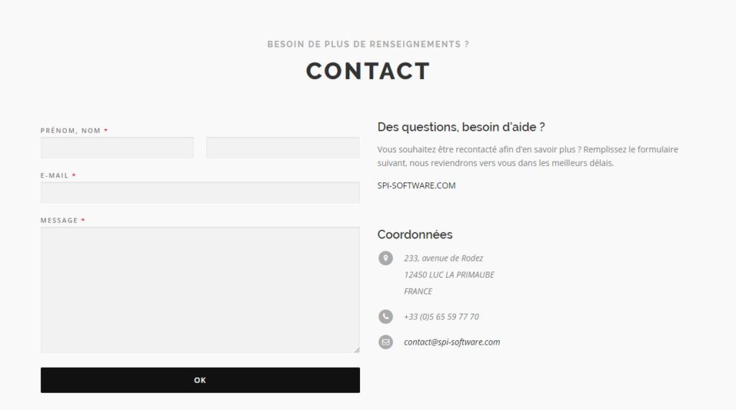
Task: Click the "Coordonnées" section heading
Action: tap(415, 235)
